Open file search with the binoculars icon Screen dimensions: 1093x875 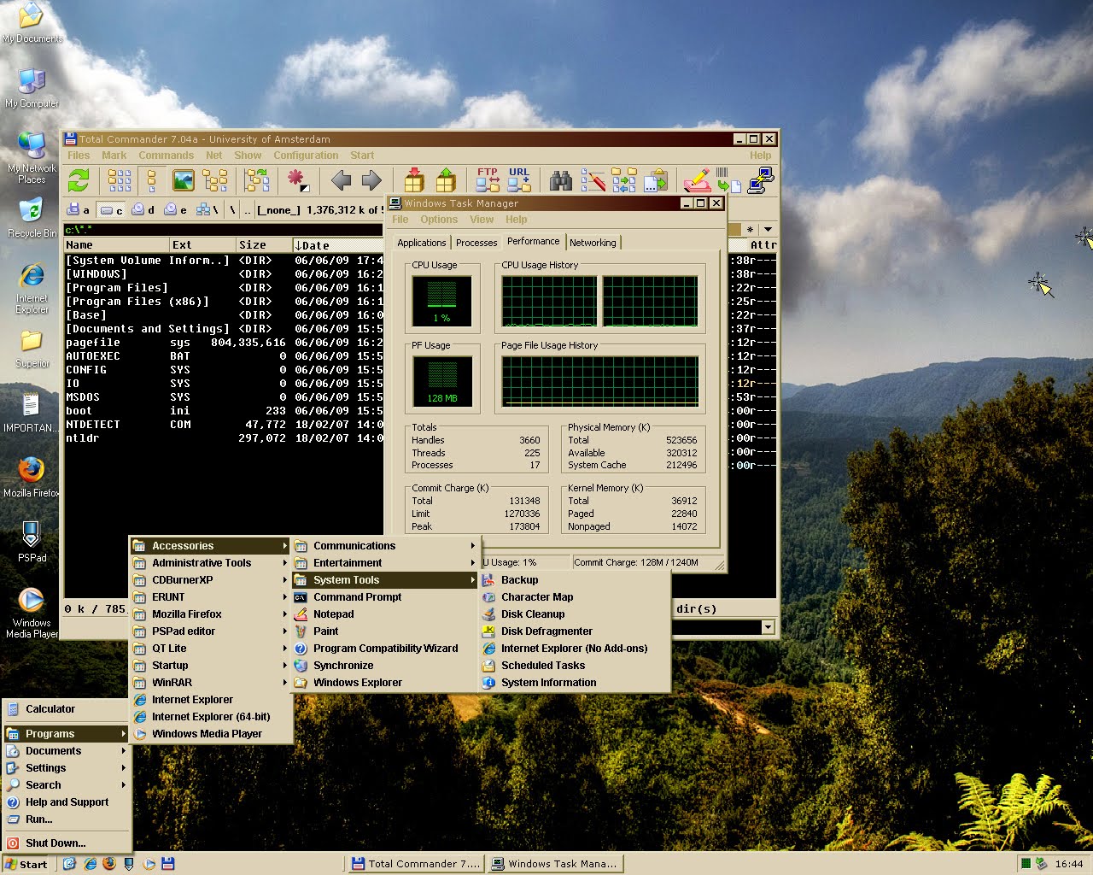coord(561,180)
